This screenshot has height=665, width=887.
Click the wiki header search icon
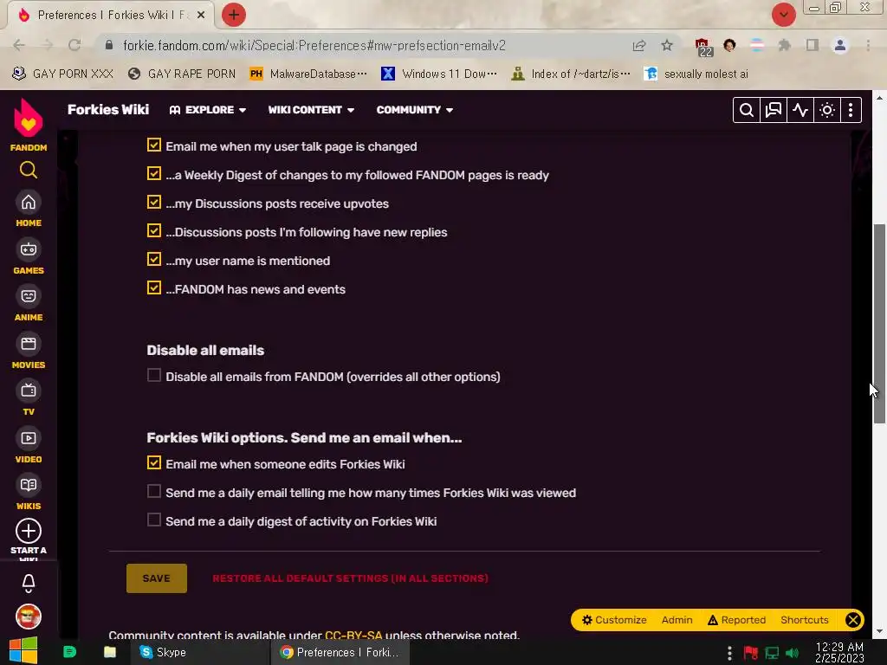click(746, 110)
